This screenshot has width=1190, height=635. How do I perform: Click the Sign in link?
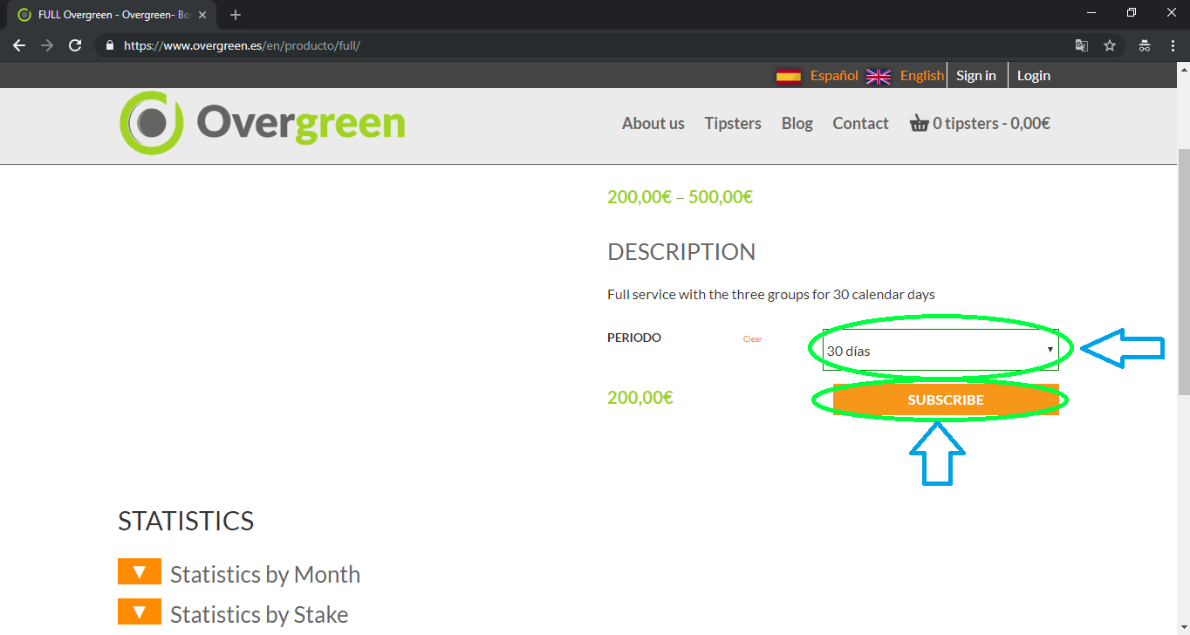(975, 76)
